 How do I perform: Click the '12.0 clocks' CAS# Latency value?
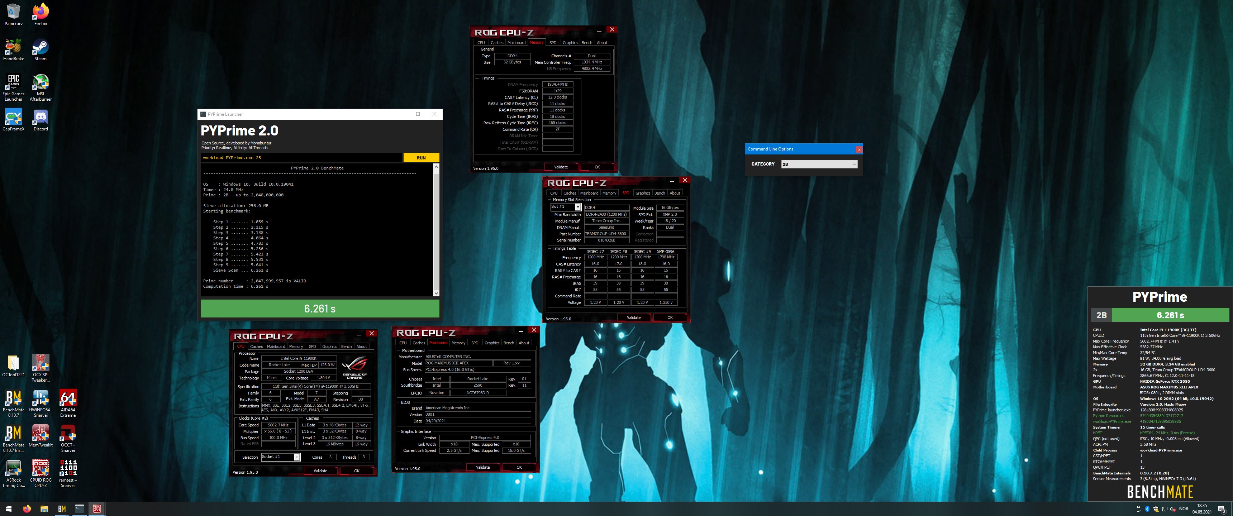558,97
